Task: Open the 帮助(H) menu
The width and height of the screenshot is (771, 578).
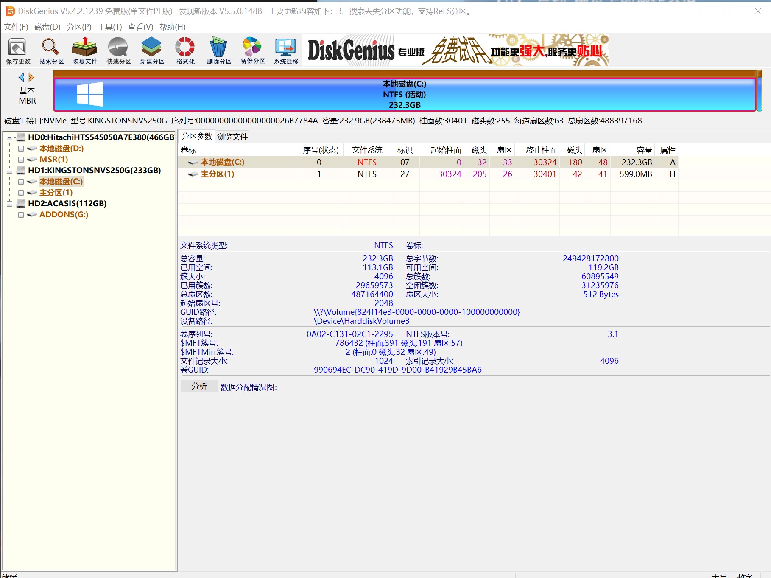Action: pos(172,27)
